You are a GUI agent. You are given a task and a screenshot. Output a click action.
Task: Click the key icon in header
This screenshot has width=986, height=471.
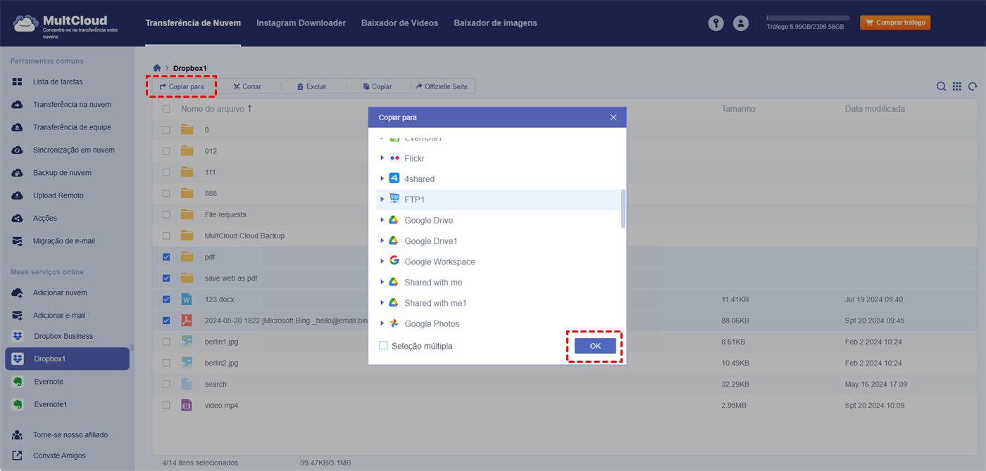pos(716,23)
